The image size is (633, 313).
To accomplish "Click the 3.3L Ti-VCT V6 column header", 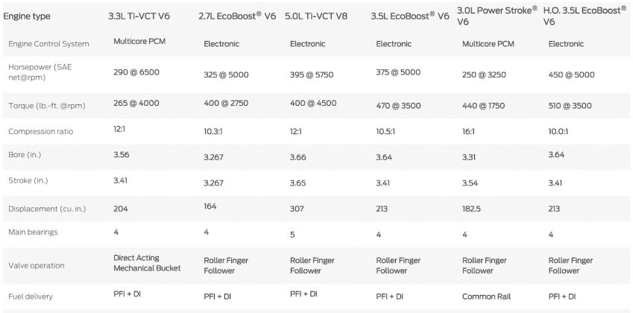I will (x=148, y=16).
